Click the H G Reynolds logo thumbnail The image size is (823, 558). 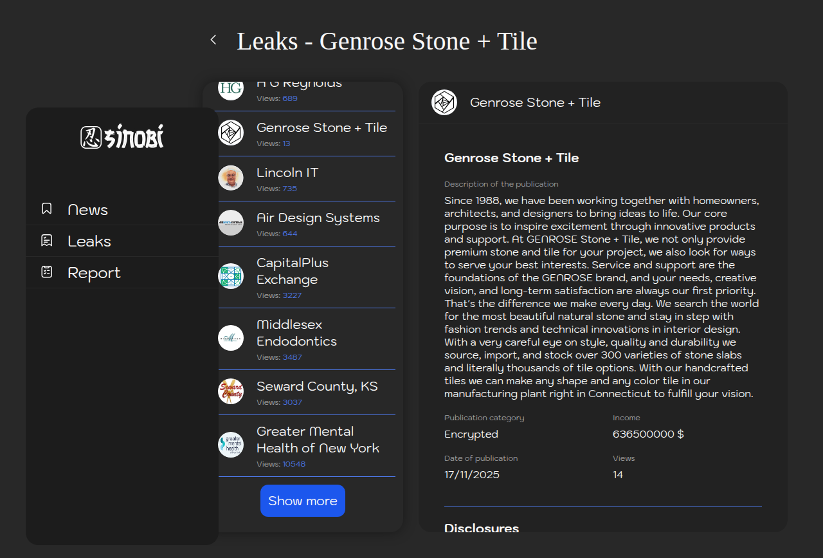click(231, 89)
